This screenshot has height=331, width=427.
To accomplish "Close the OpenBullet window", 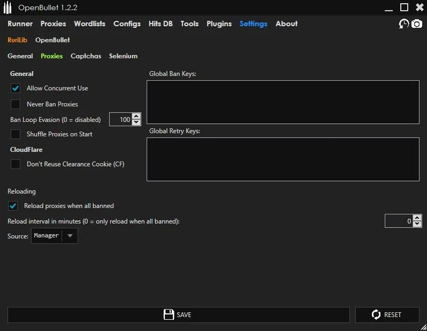I will click(420, 7).
